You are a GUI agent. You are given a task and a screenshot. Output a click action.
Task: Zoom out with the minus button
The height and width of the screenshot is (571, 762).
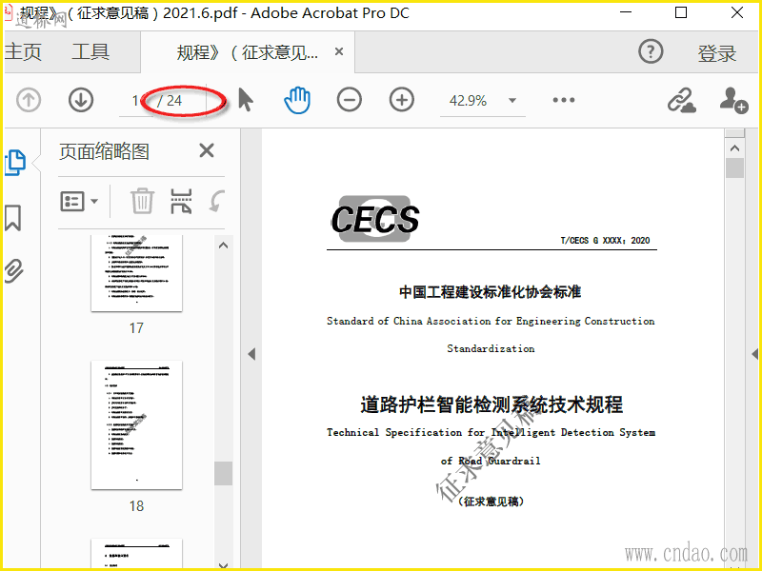(x=349, y=100)
